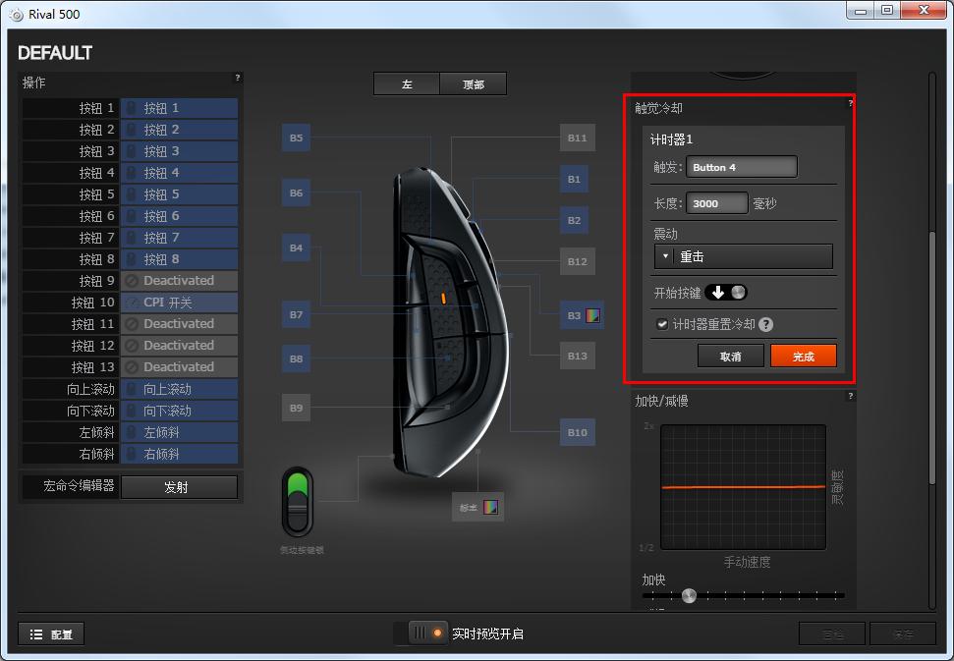Open the help icon beside 计时器重置冷却
The height and width of the screenshot is (661, 954).
click(x=765, y=325)
